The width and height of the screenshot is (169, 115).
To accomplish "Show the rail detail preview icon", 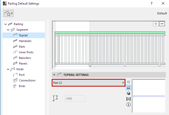I will pos(129,99).
